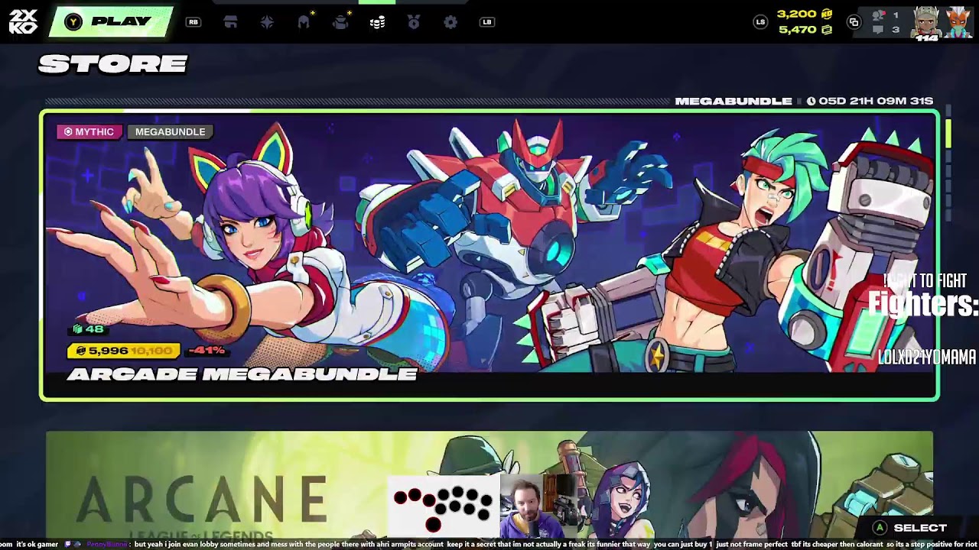Image resolution: width=979 pixels, height=550 pixels.
Task: Select the level 114 player avatar
Action: pyautogui.click(x=927, y=24)
